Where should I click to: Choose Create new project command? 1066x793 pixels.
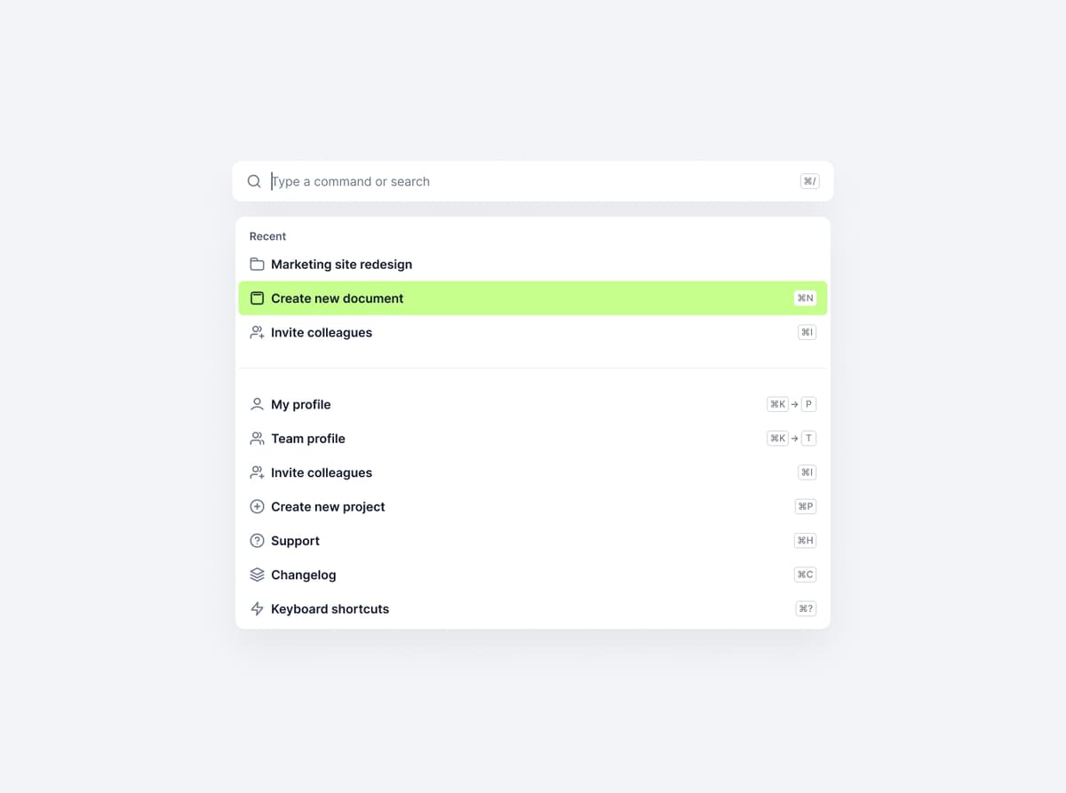(x=533, y=507)
